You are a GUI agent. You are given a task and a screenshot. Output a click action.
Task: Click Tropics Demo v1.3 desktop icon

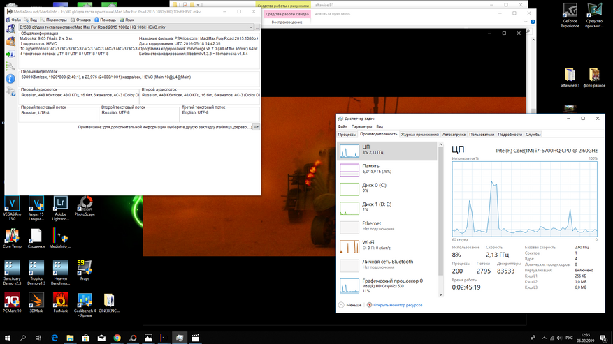(36, 273)
